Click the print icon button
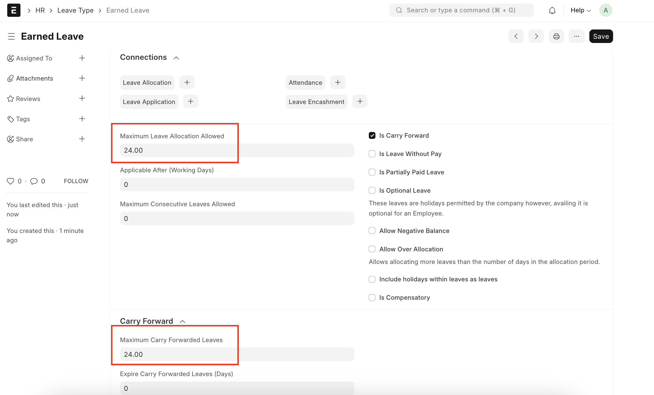 [x=556, y=36]
